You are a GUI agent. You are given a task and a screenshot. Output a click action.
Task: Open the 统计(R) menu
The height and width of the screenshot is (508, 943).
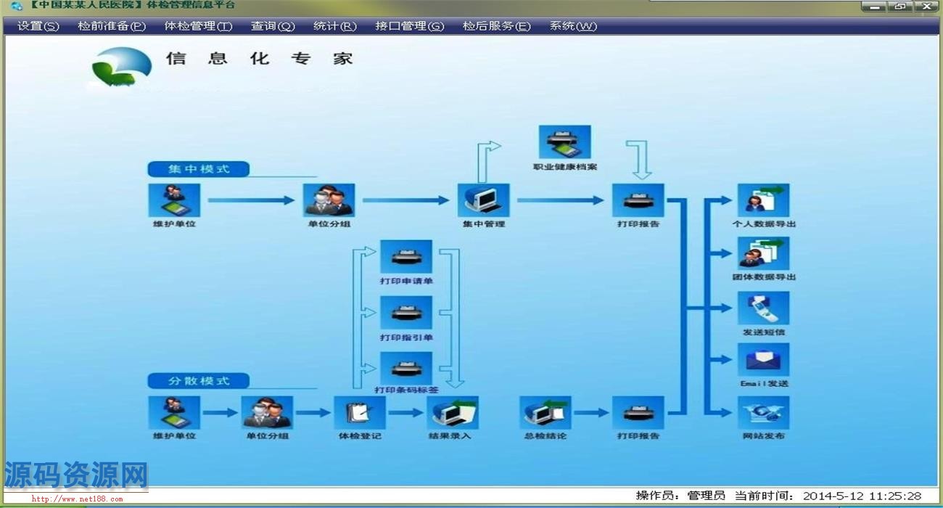[x=335, y=26]
